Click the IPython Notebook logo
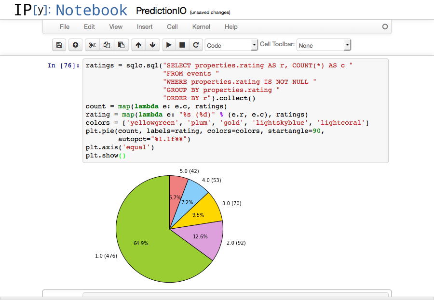The image size is (434, 300). tap(70, 11)
